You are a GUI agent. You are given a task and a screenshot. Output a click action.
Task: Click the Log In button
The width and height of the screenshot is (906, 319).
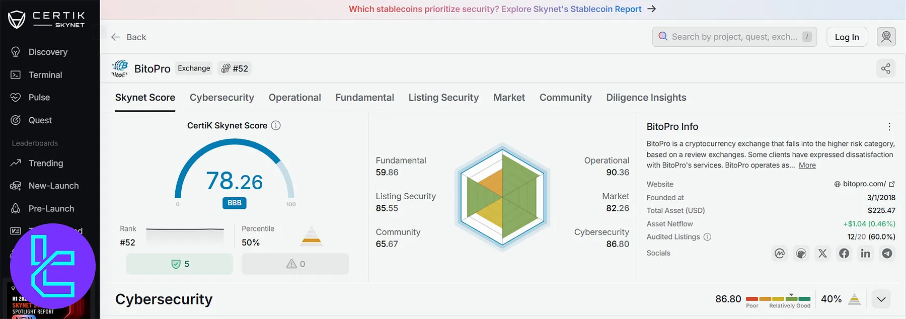click(847, 37)
